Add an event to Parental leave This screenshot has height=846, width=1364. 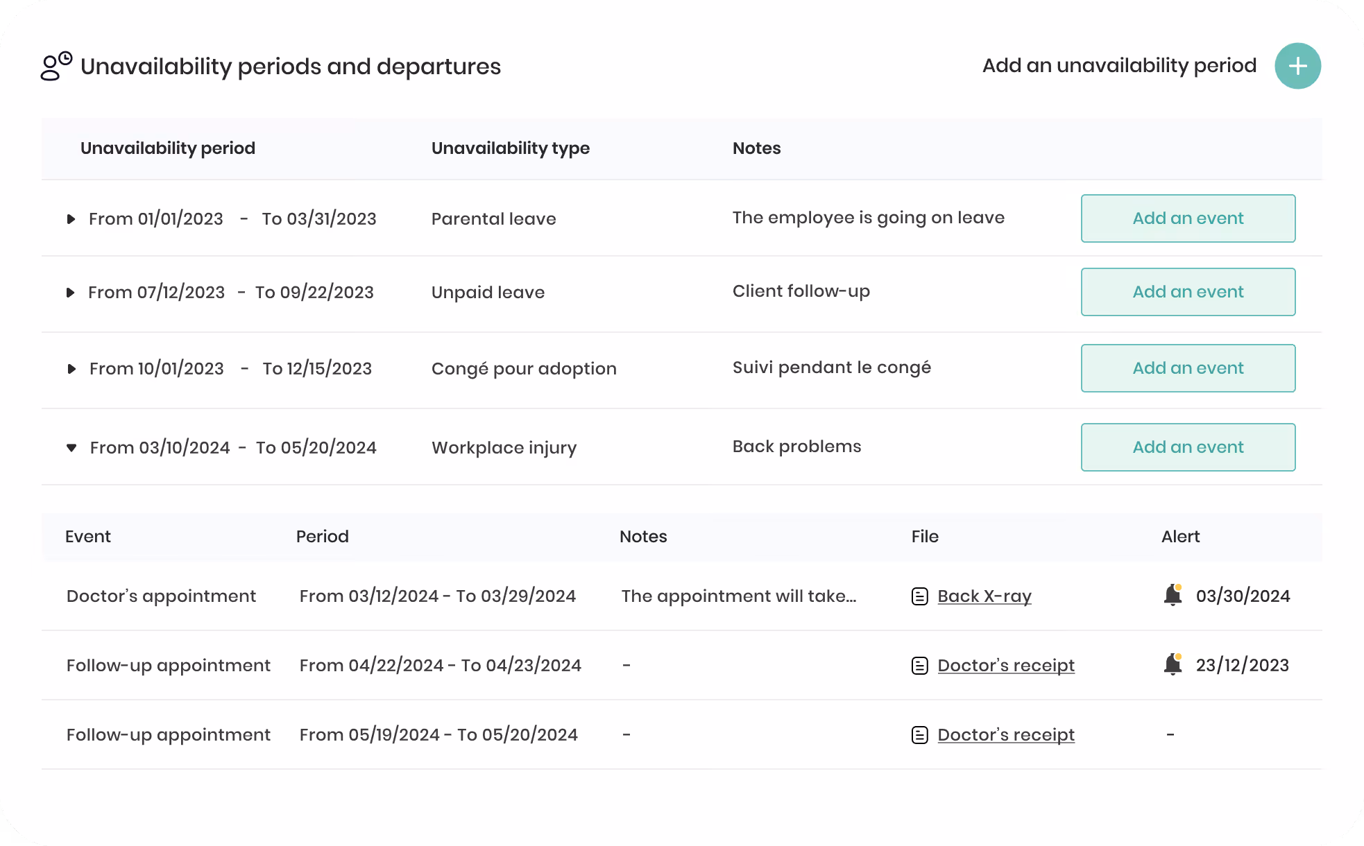click(1188, 218)
